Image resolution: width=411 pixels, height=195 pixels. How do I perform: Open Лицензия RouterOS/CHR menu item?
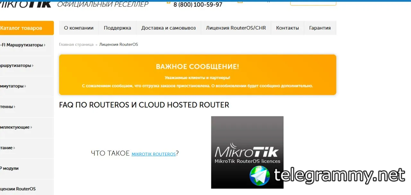pos(236,28)
